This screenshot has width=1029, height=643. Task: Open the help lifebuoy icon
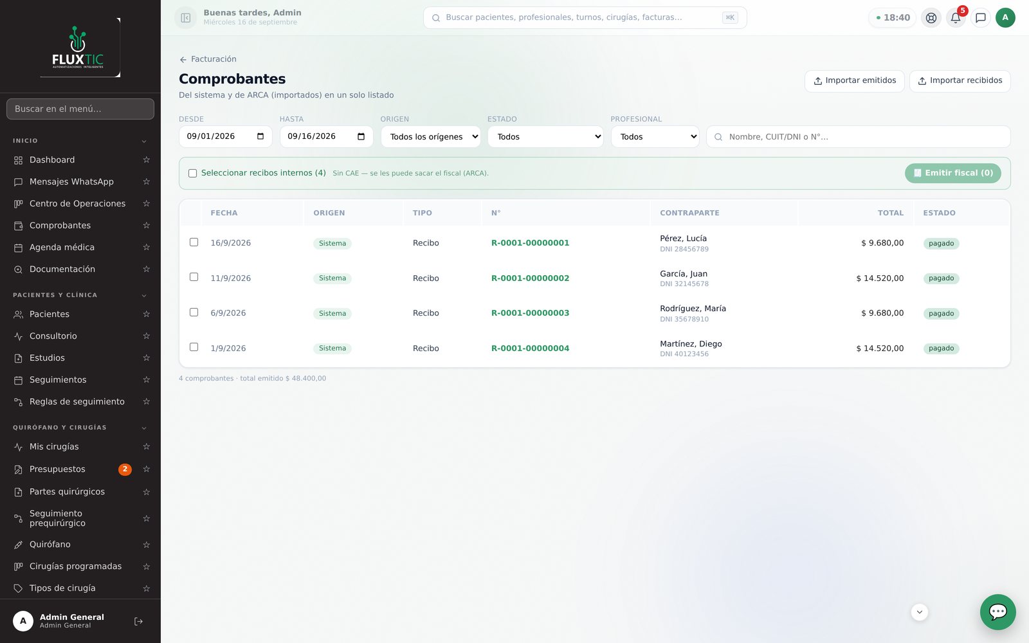931,18
